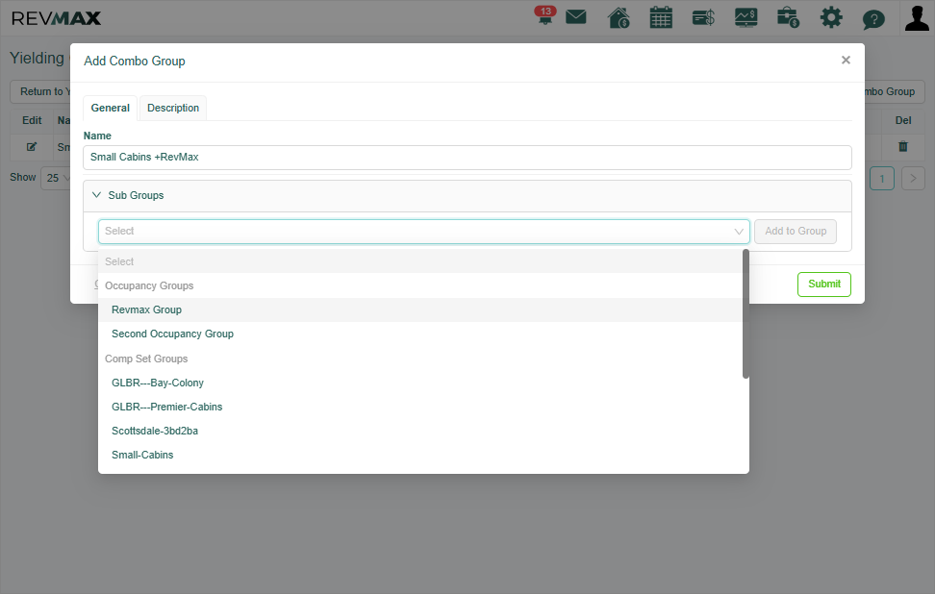Open the house with dollar icon

[x=619, y=17]
